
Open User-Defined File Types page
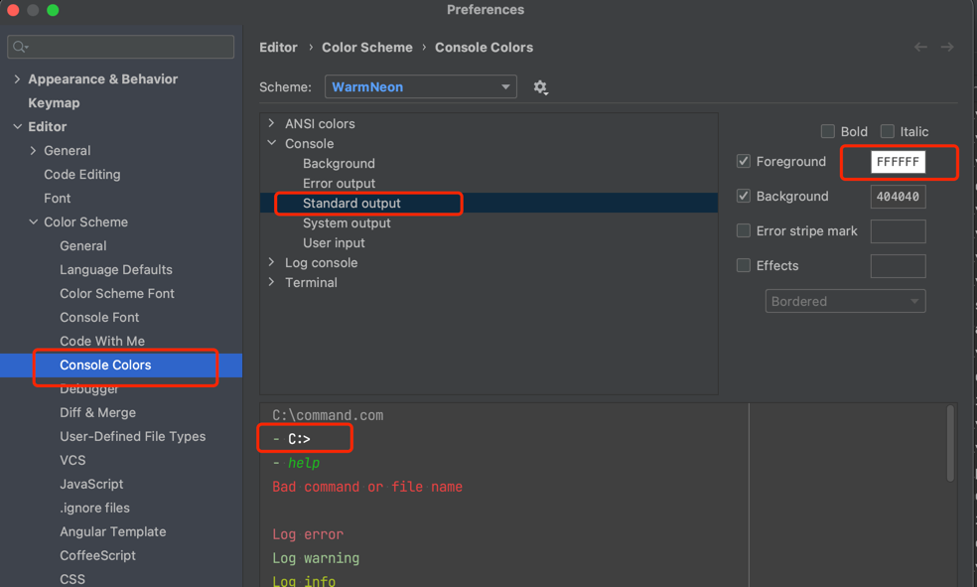click(133, 437)
